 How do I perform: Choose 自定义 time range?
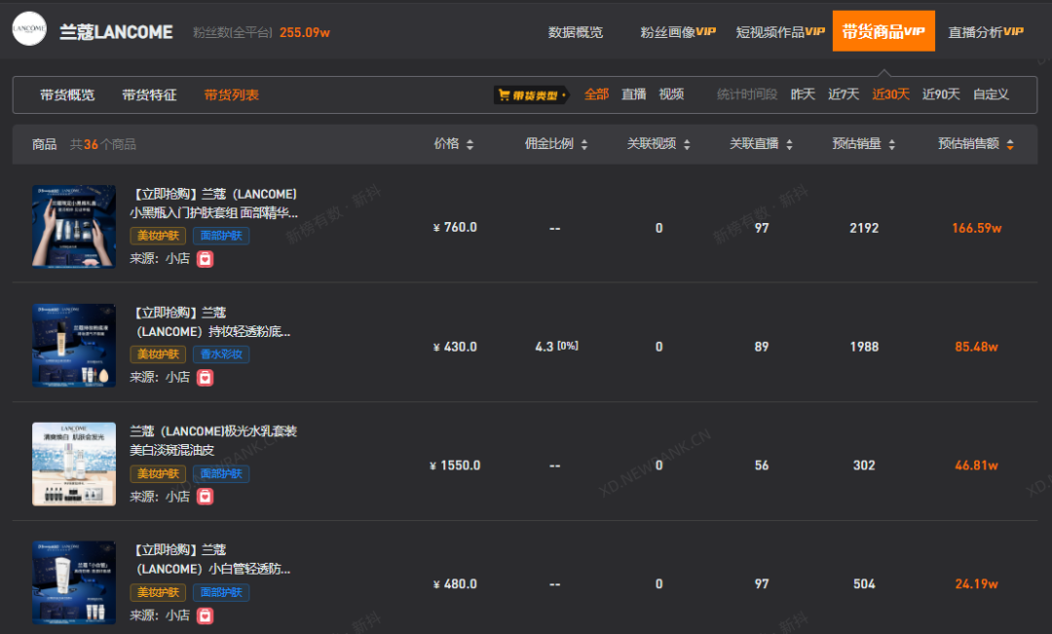point(991,94)
